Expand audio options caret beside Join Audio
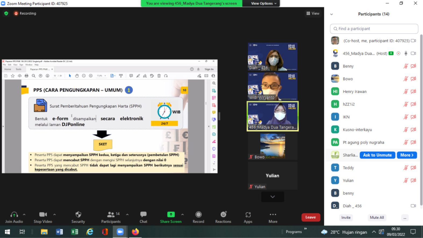 point(24,215)
